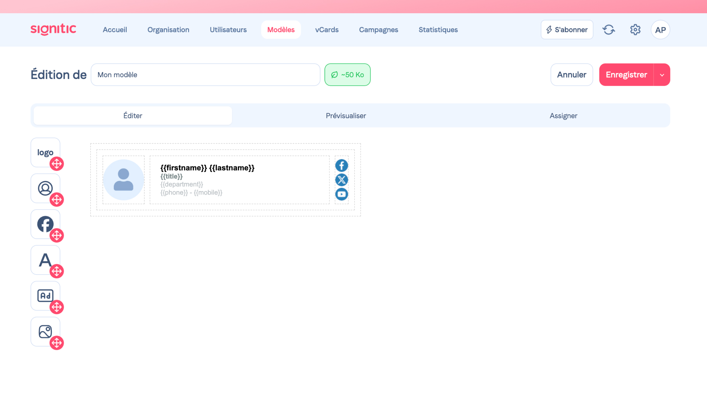The height and width of the screenshot is (397, 707).
Task: Click YouTube icon in signature preview
Action: tap(341, 194)
